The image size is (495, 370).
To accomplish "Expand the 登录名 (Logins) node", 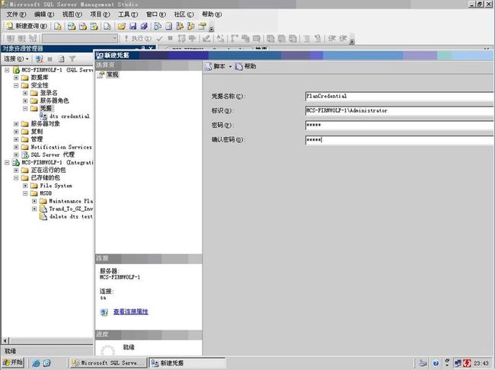I will 25,93.
